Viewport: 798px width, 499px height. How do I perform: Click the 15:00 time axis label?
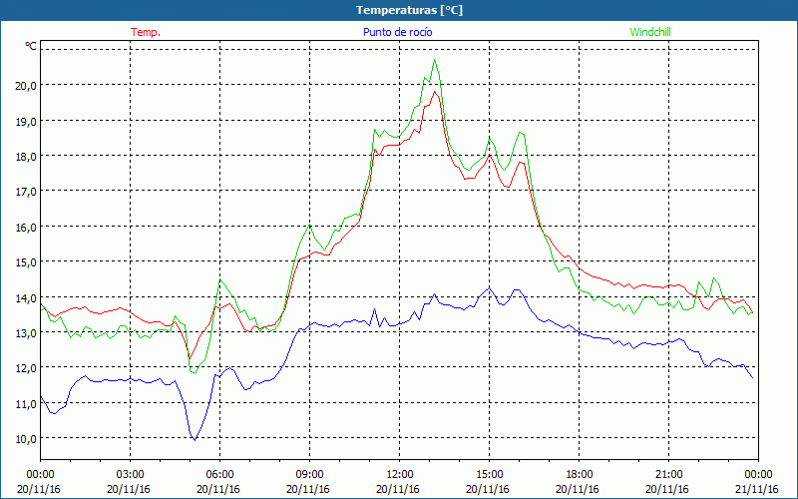pyautogui.click(x=489, y=475)
